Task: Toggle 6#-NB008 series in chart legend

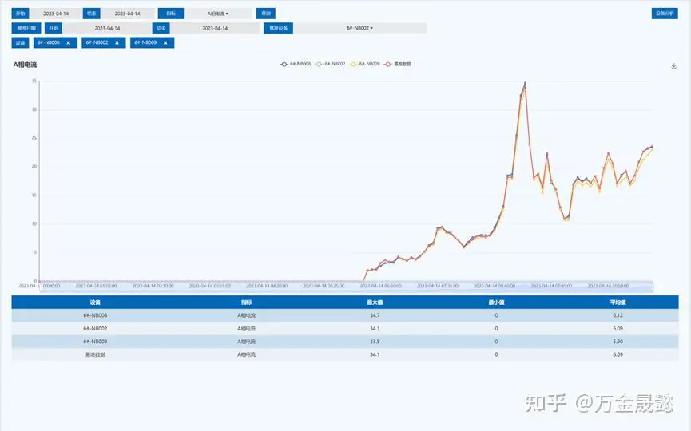Action: tap(295, 64)
